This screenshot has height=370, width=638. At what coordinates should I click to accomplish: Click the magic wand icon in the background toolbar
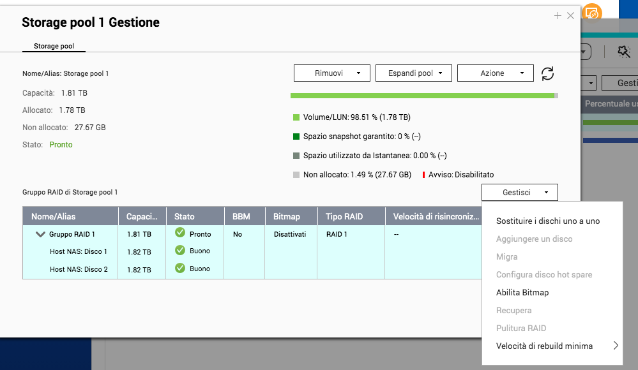pos(623,52)
